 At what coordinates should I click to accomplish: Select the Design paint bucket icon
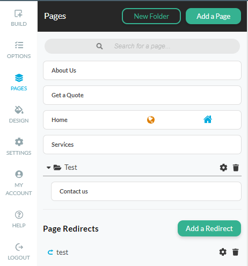click(x=19, y=110)
